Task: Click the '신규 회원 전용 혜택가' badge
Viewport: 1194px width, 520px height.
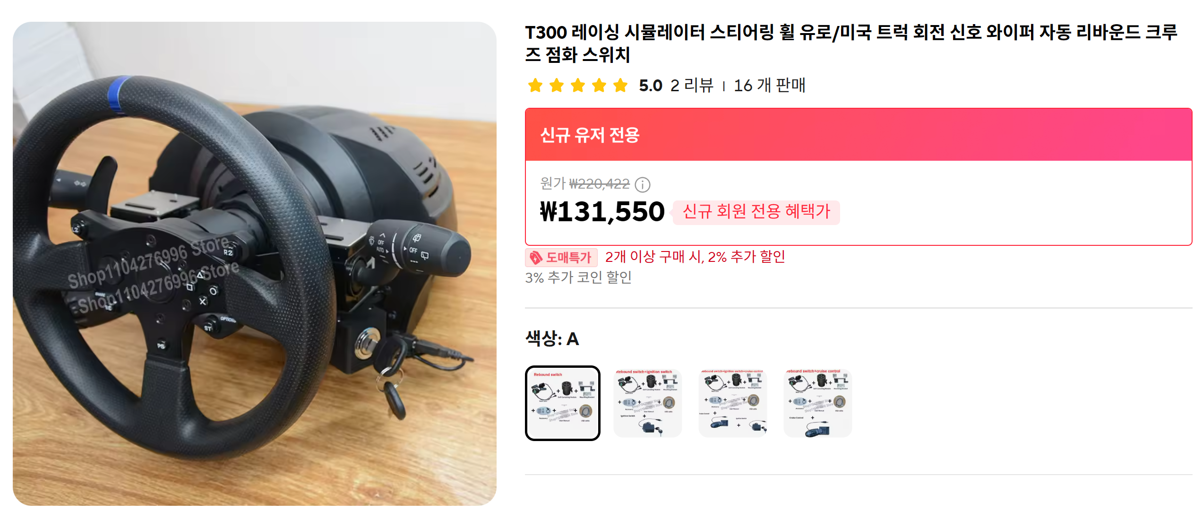Action: coord(756,211)
